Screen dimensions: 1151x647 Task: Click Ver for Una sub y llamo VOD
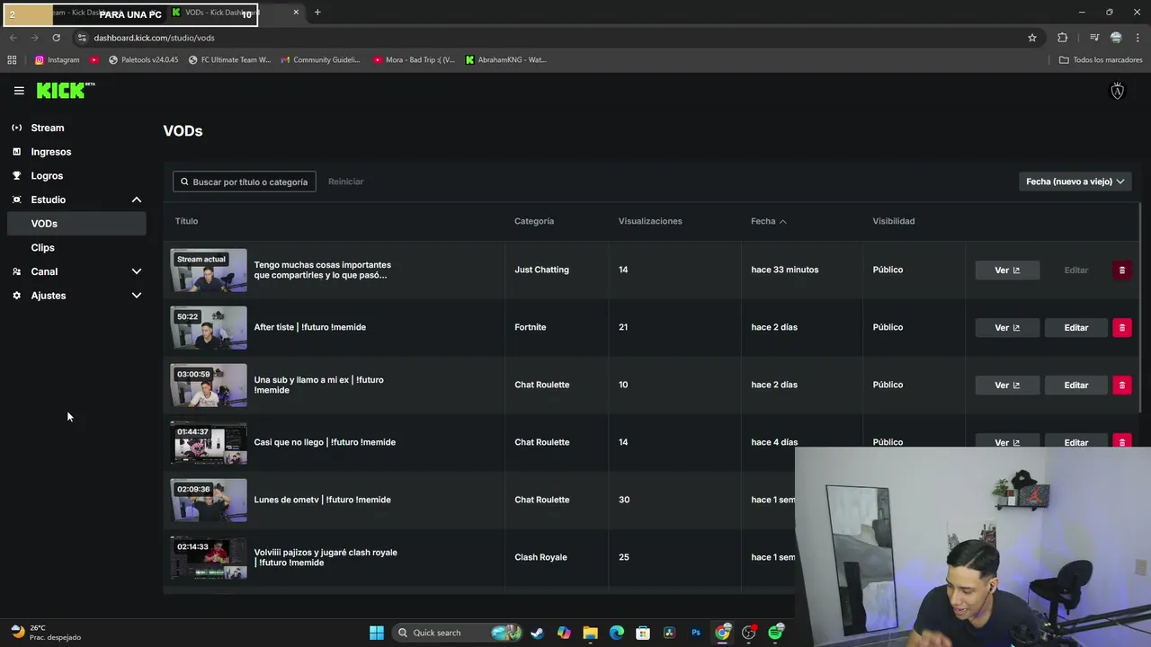pos(1007,385)
